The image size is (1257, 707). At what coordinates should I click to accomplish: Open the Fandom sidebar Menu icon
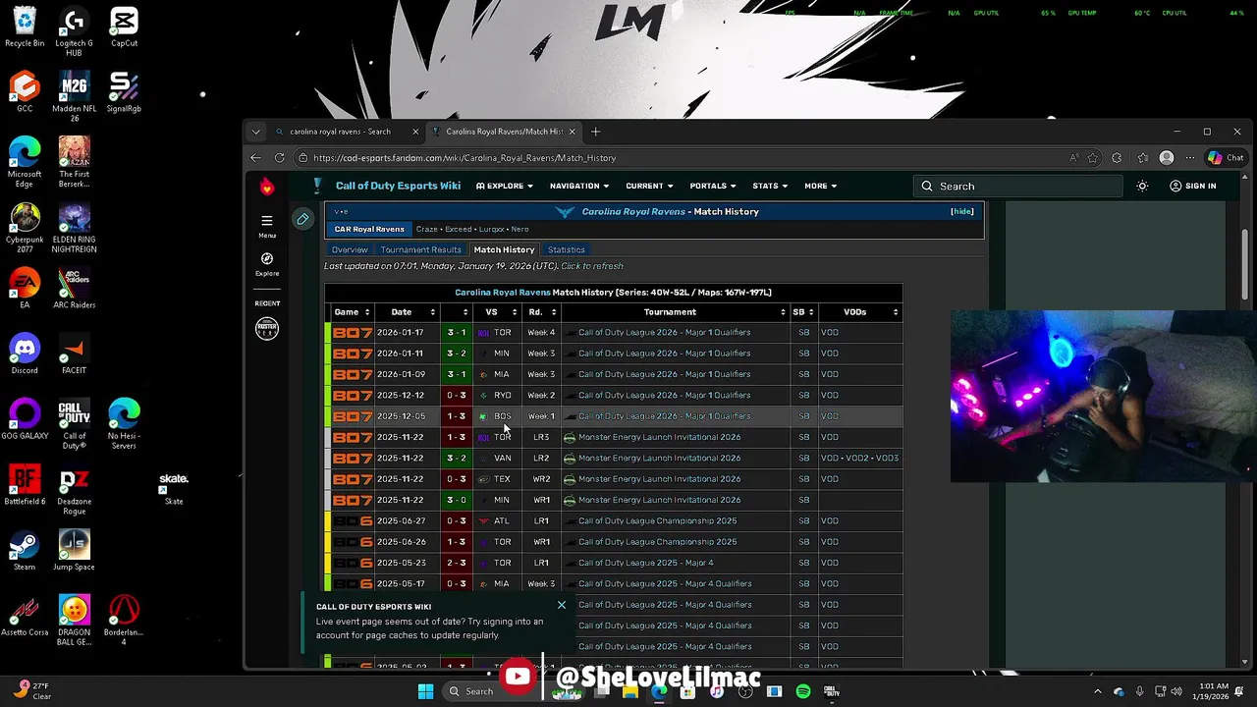pyautogui.click(x=266, y=226)
